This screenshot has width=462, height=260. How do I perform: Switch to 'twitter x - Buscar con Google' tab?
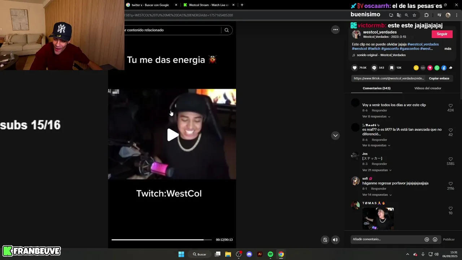(150, 5)
